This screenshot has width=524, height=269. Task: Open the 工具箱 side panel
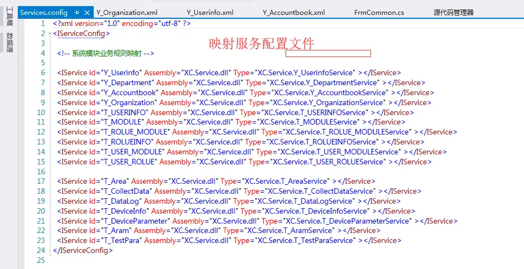9,15
